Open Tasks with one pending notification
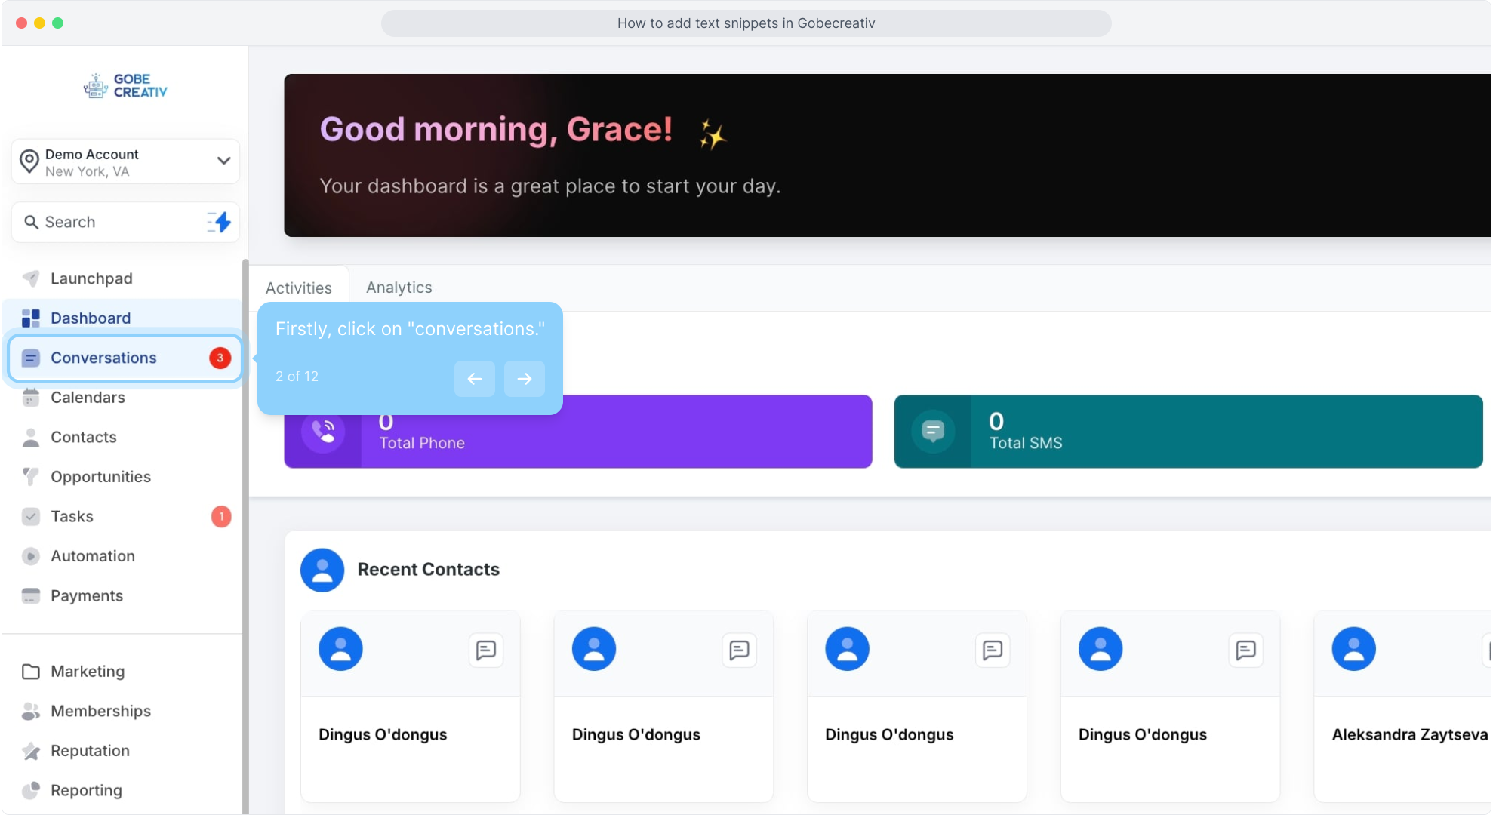This screenshot has width=1493, height=815. coord(72,516)
